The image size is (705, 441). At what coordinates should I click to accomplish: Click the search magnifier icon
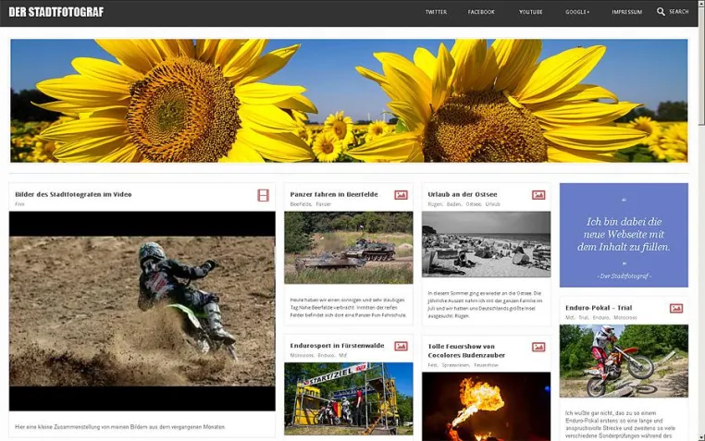(x=661, y=12)
